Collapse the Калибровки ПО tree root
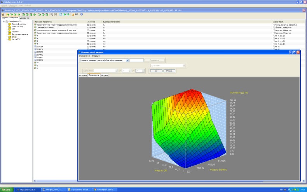The image size is (307, 192). (3, 21)
